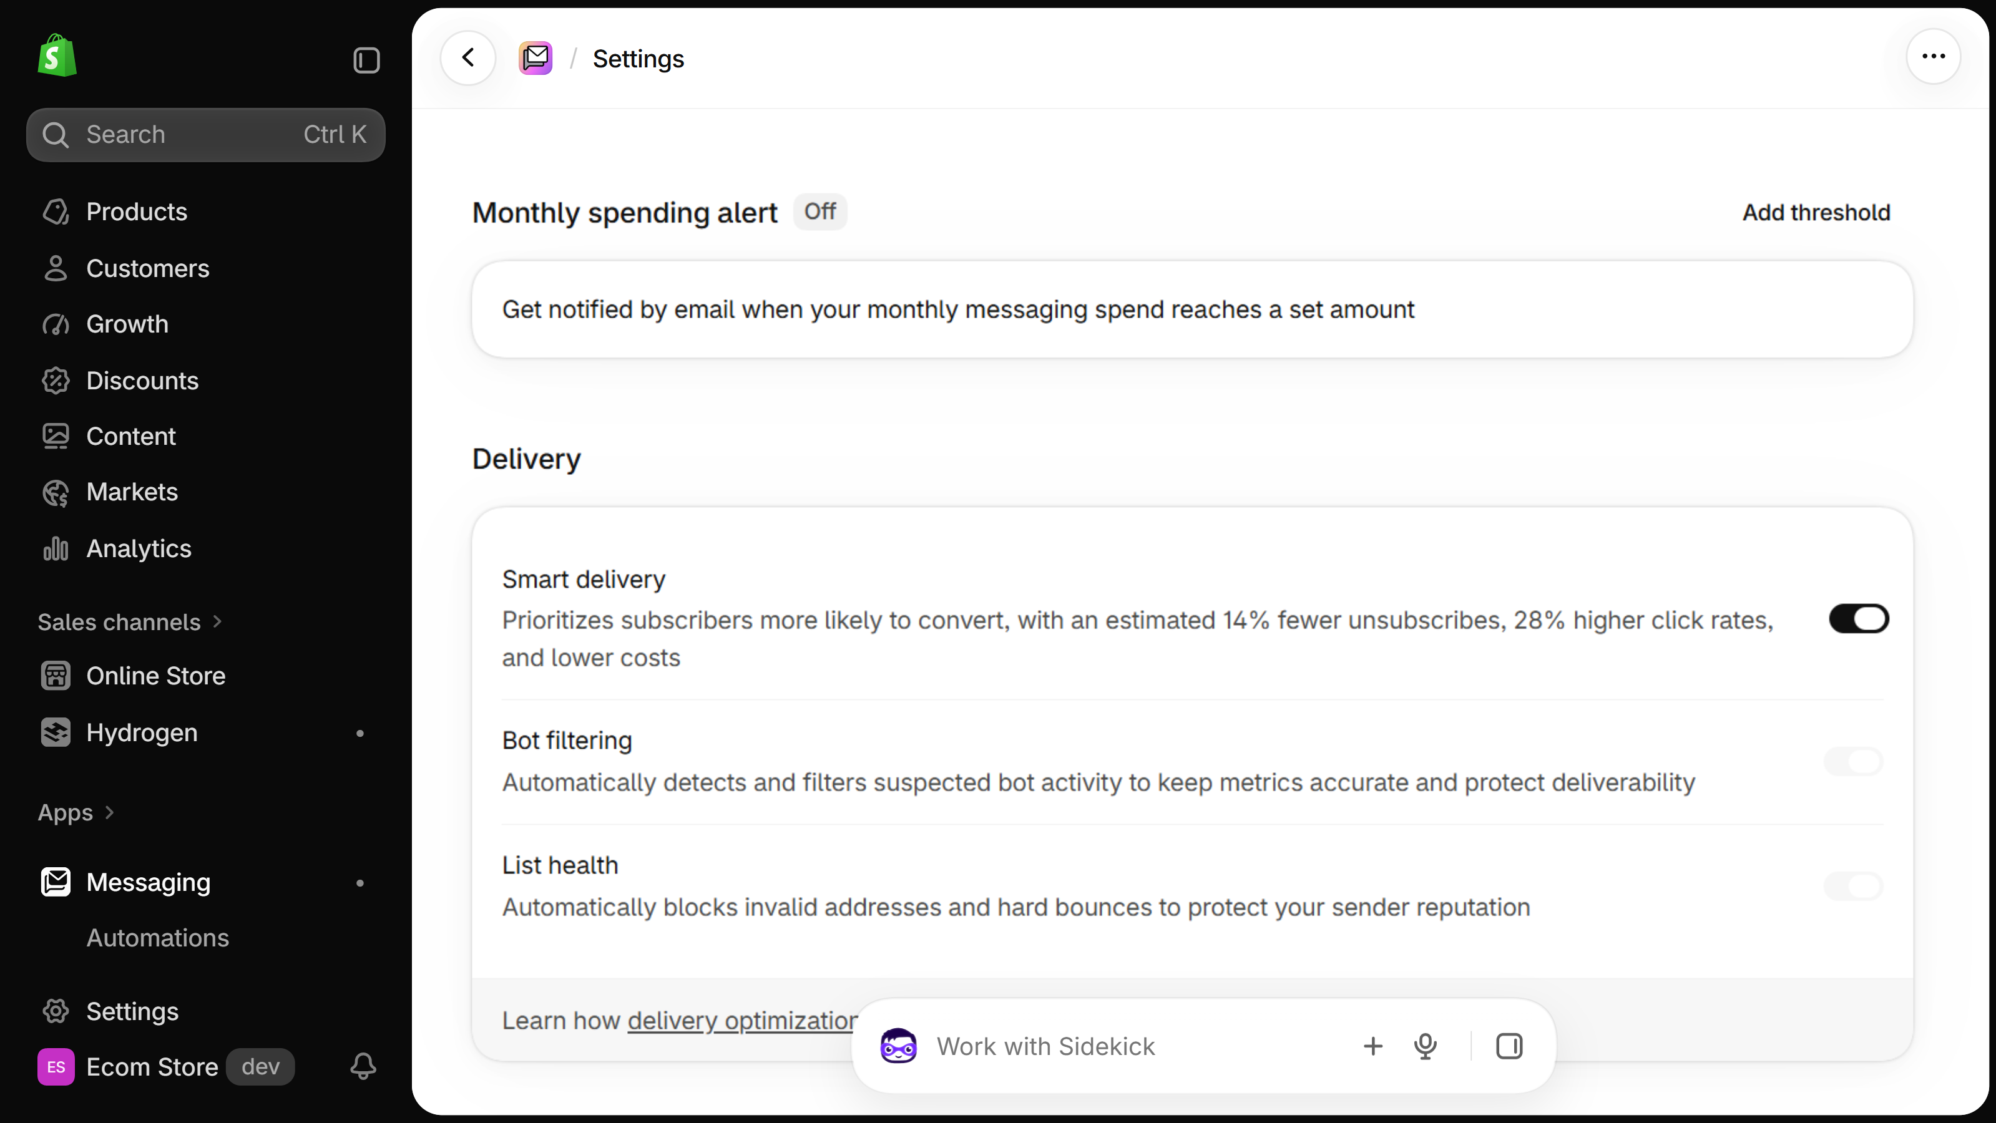Open the Messaging app icon in breadcrumb
The image size is (1996, 1123).
point(536,58)
